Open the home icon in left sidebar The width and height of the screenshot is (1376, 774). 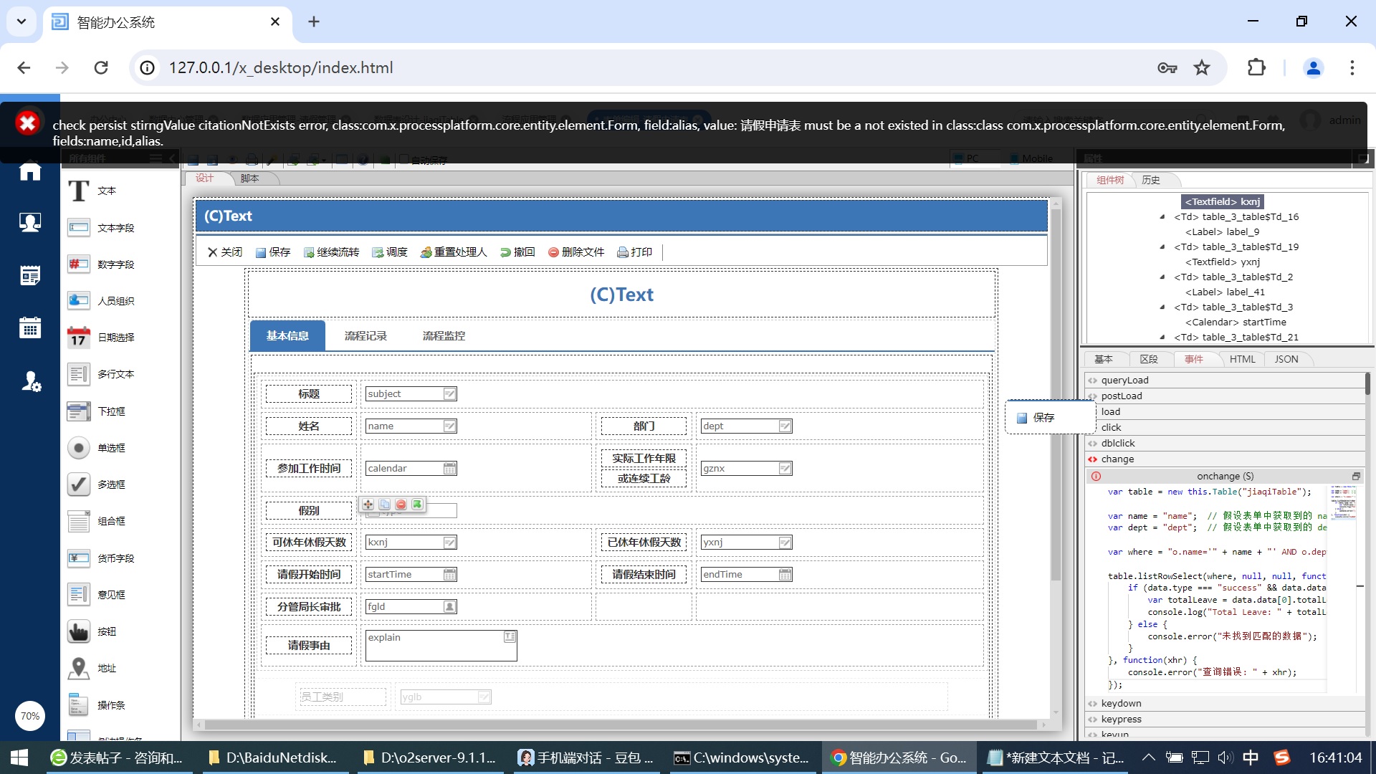point(29,171)
